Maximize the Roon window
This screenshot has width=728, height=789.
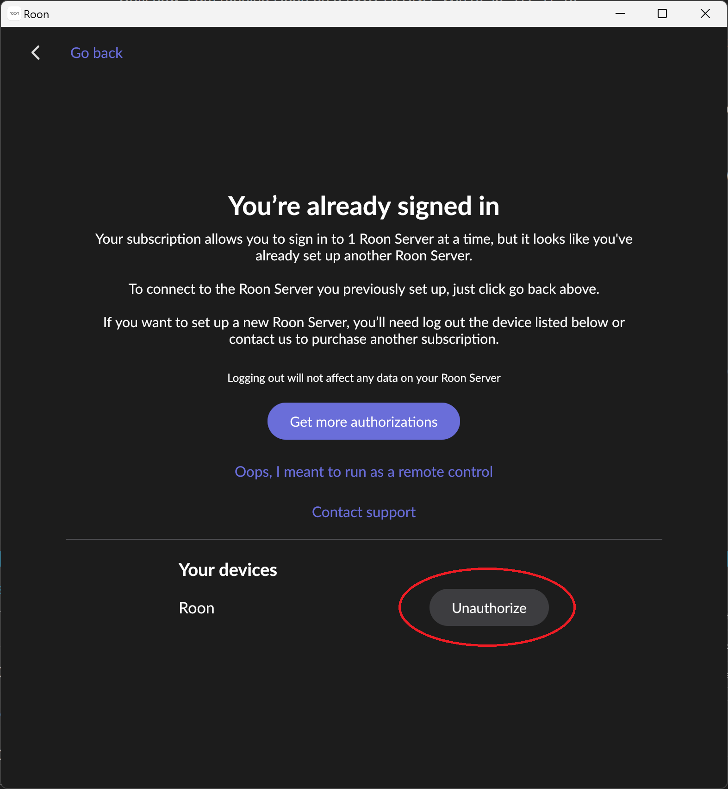coord(662,14)
